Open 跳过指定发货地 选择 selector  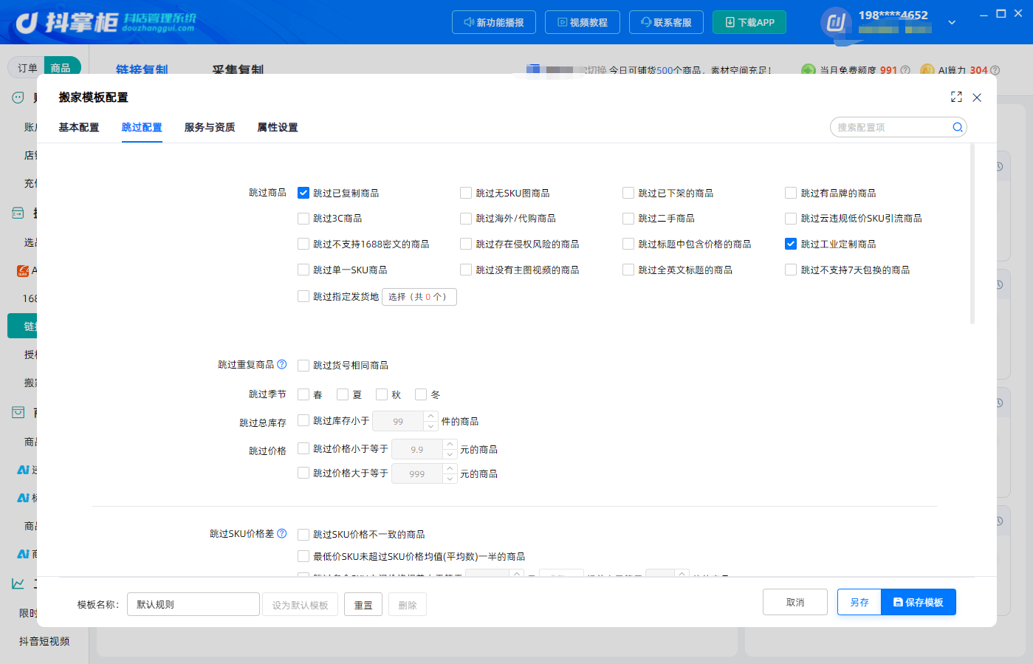pos(419,297)
